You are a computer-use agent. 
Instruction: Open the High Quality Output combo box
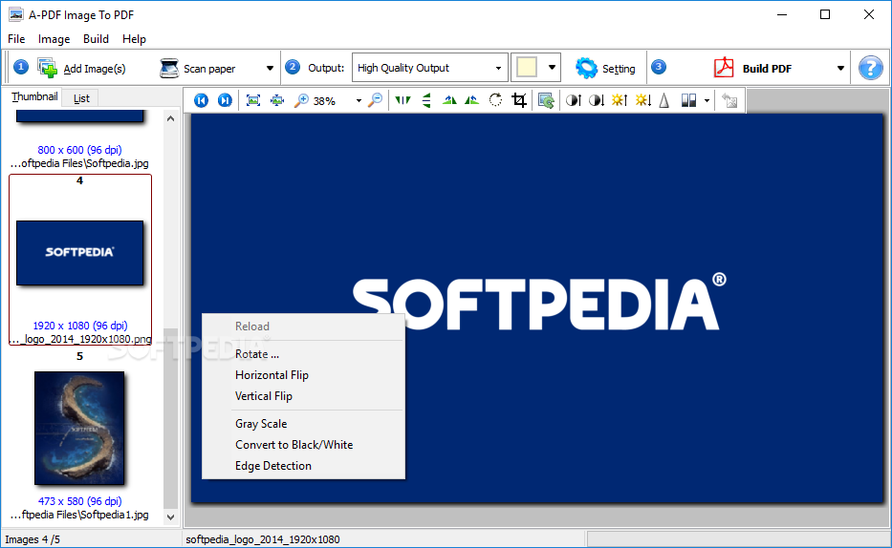pos(429,68)
